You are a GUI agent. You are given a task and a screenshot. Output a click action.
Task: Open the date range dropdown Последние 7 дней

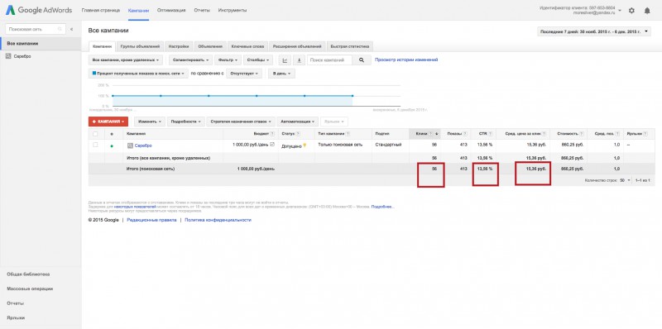[594, 31]
